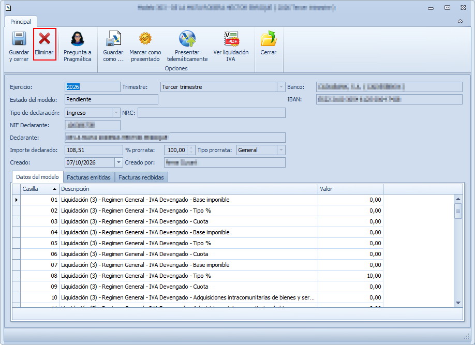The image size is (475, 345).
Task: Click the 0,00 value in casilla 02
Action: pyautogui.click(x=350, y=211)
